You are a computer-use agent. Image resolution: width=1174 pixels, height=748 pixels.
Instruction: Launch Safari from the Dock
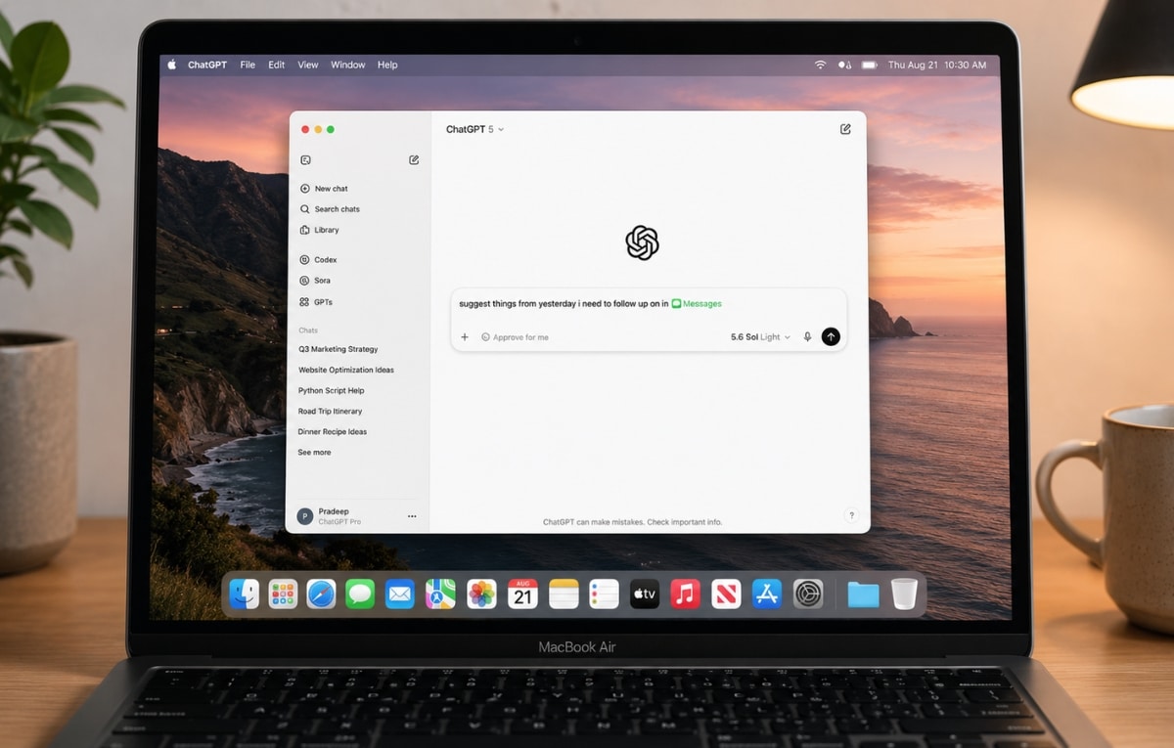(321, 594)
